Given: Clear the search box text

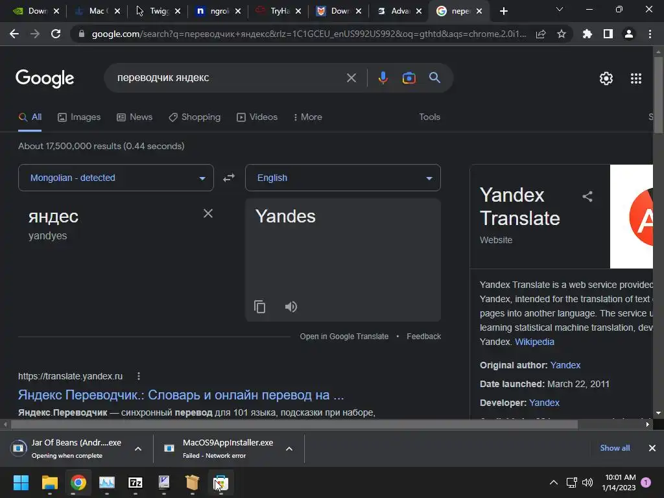Looking at the screenshot, I should 351,78.
